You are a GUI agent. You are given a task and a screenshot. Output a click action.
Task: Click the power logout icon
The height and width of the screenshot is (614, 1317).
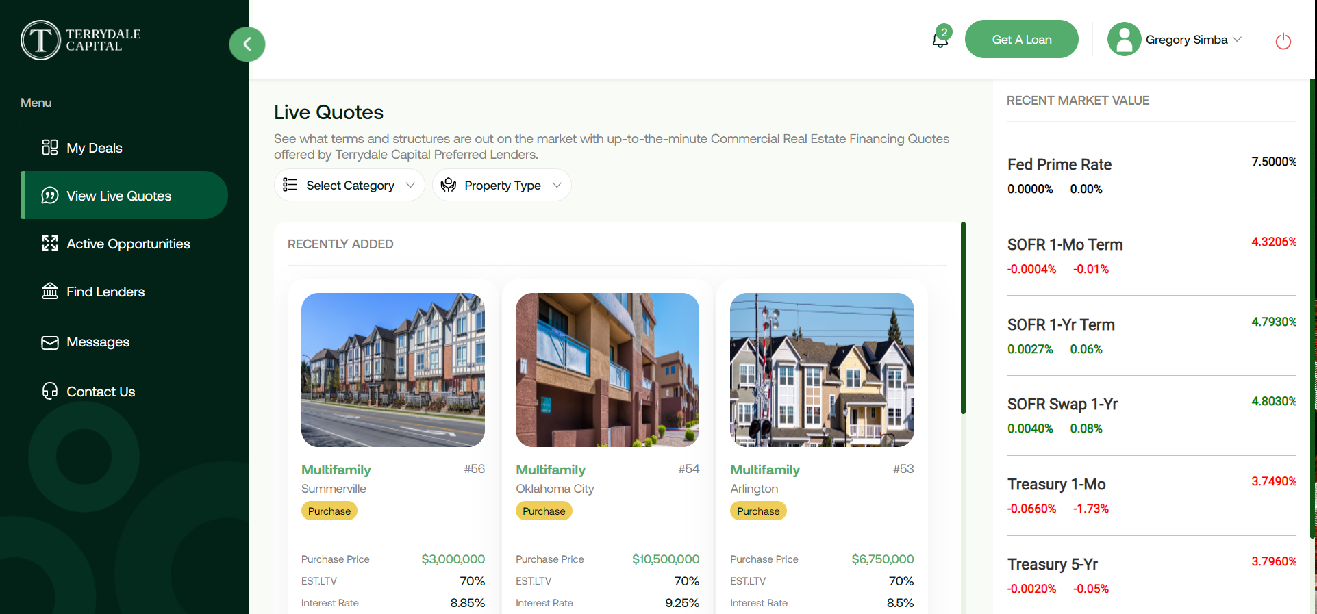click(x=1283, y=41)
